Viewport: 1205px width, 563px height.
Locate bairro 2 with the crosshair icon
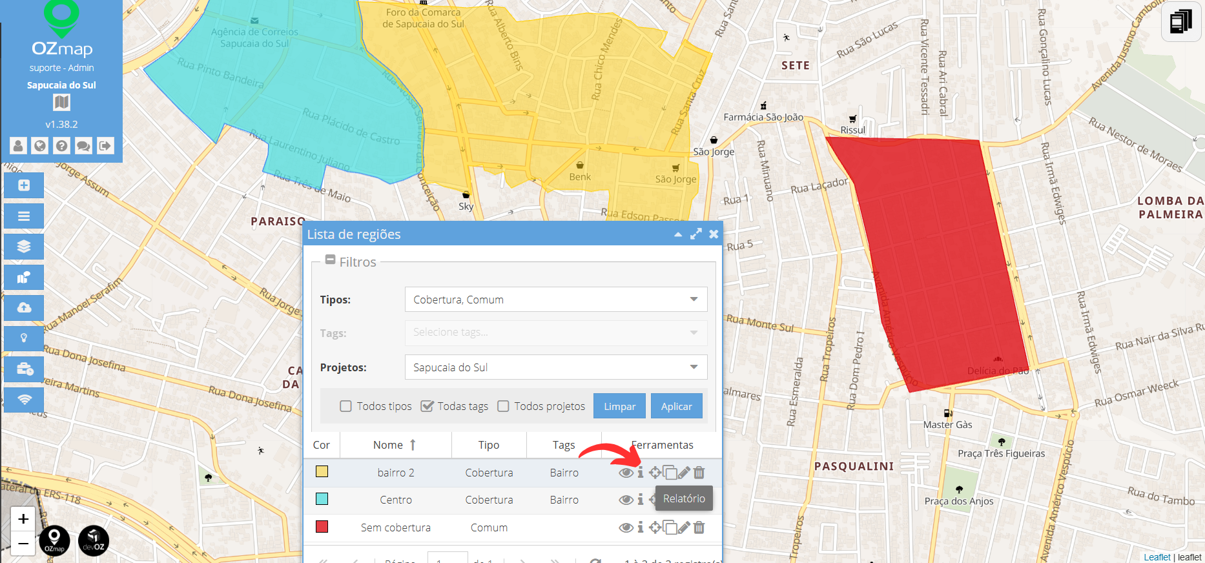coord(655,473)
